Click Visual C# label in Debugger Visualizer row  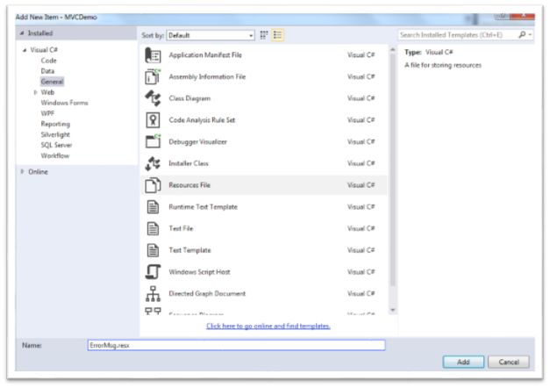361,141
